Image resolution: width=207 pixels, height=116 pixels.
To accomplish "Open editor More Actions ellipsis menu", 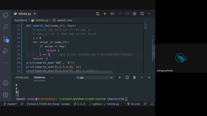I will tap(149, 14).
